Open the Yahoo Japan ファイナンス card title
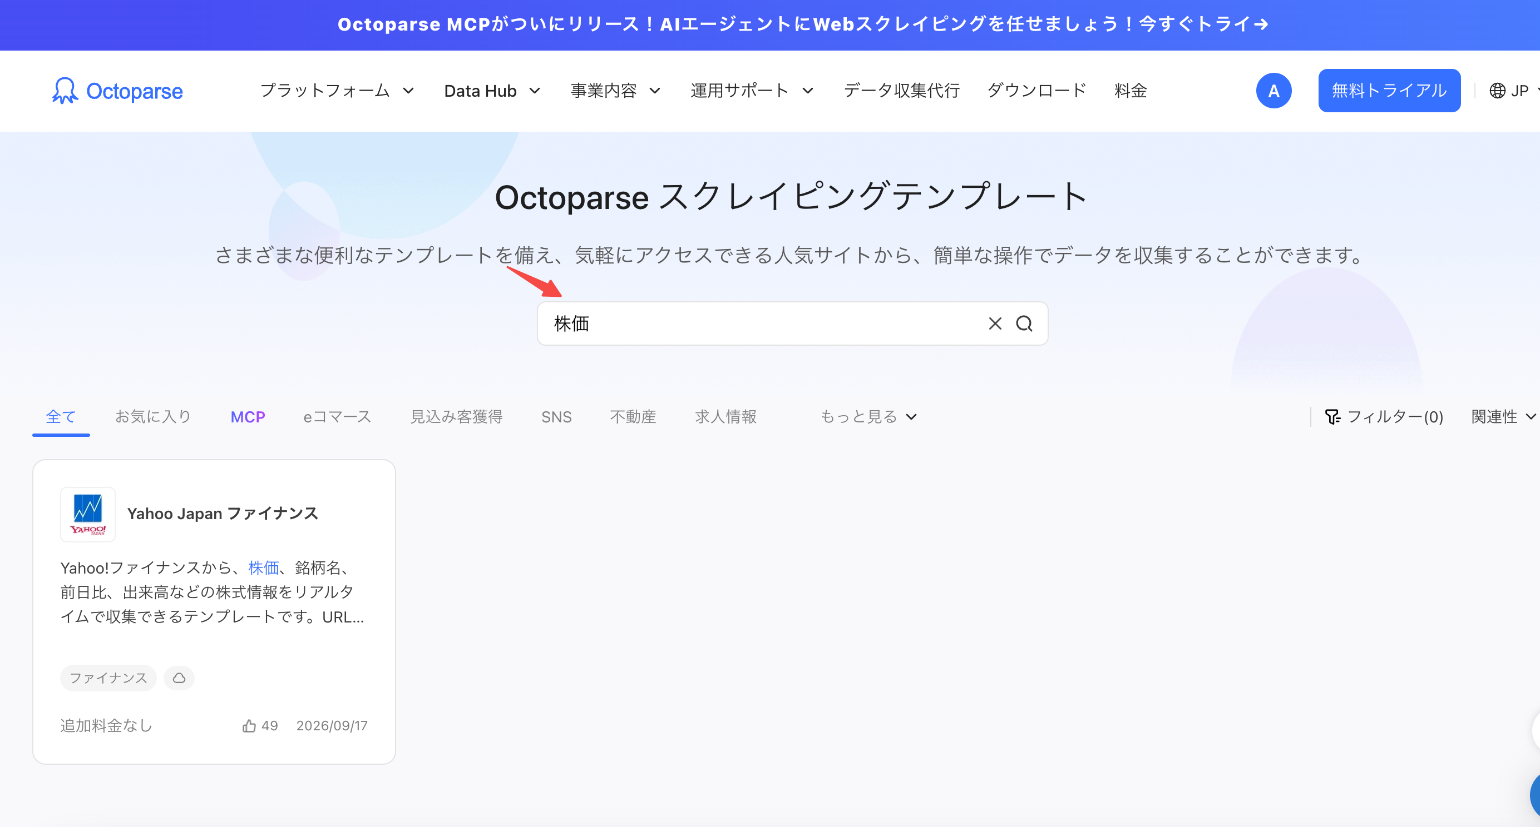 click(223, 514)
